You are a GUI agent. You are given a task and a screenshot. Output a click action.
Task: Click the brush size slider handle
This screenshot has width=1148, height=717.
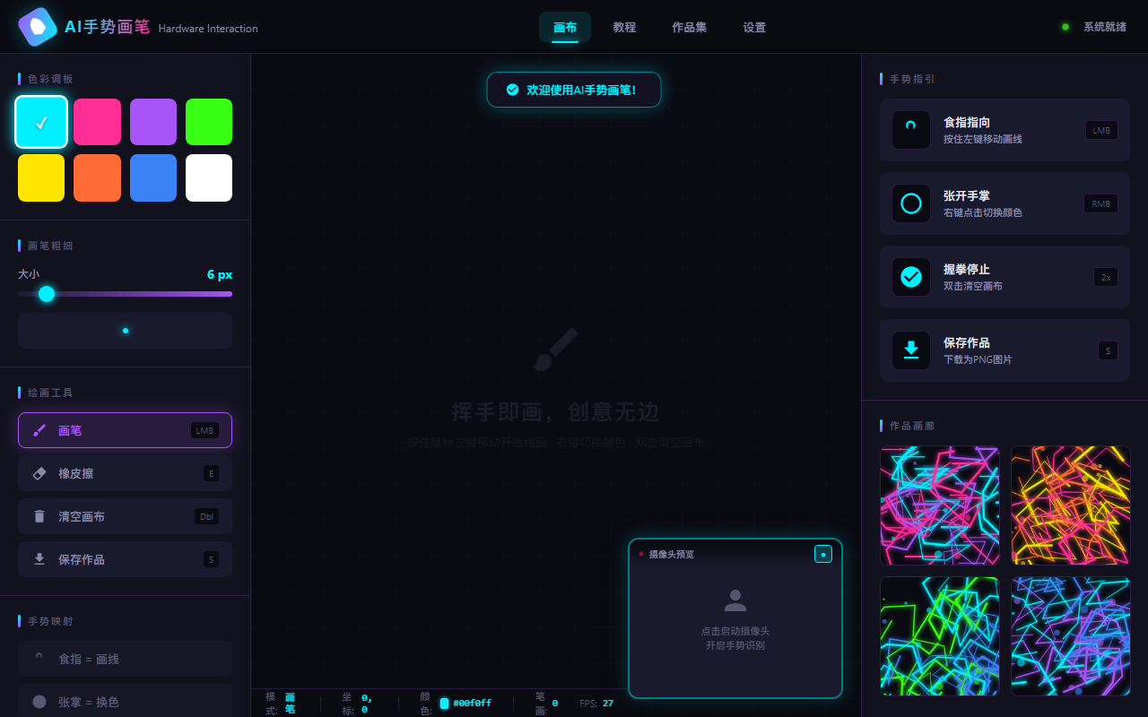pos(47,294)
